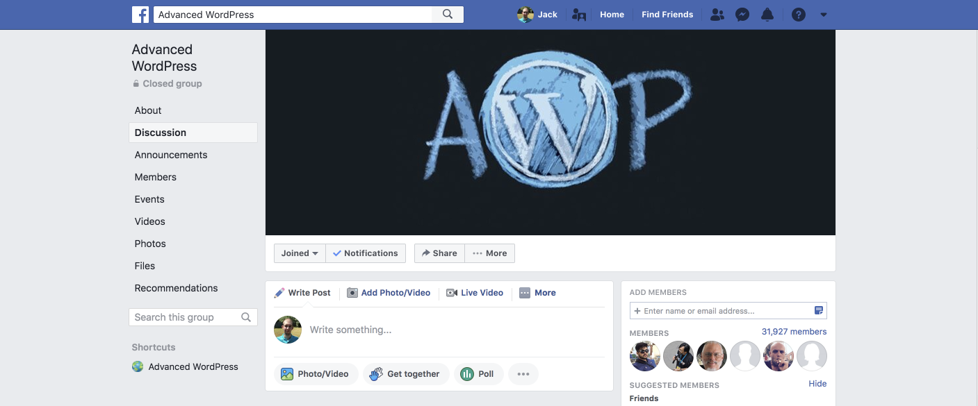Open the Messenger icon
Image resolution: width=978 pixels, height=406 pixels.
tap(742, 15)
